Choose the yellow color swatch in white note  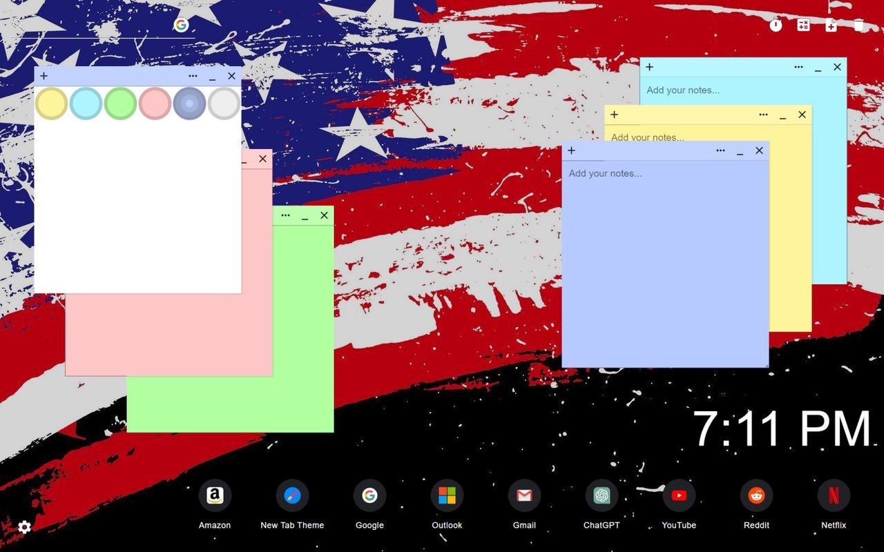(51, 103)
